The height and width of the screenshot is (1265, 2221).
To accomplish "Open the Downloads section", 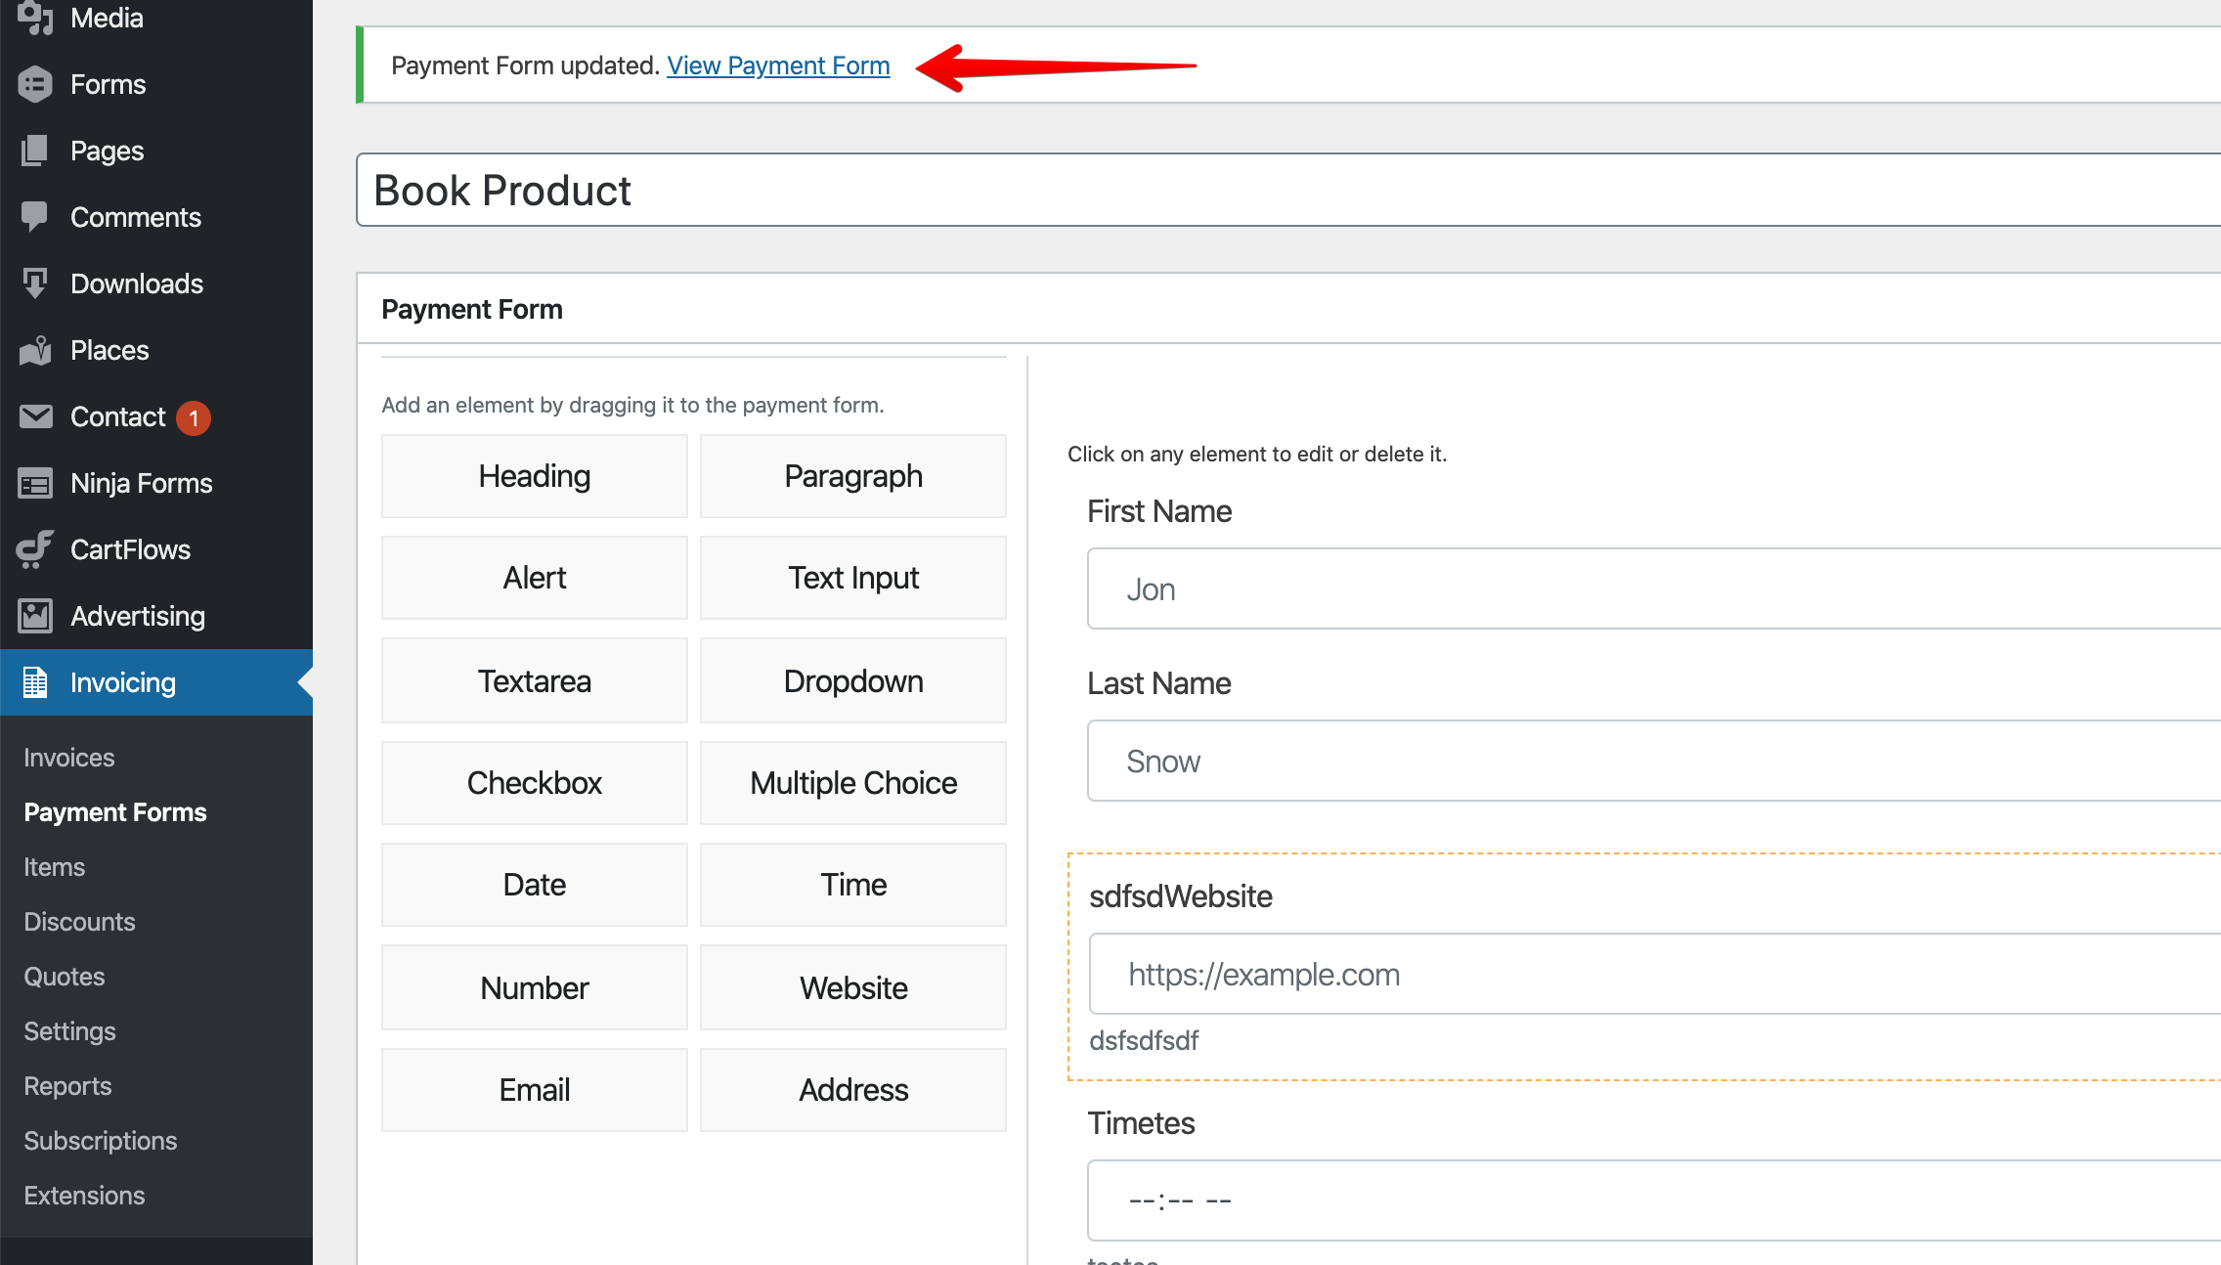I will [x=135, y=284].
